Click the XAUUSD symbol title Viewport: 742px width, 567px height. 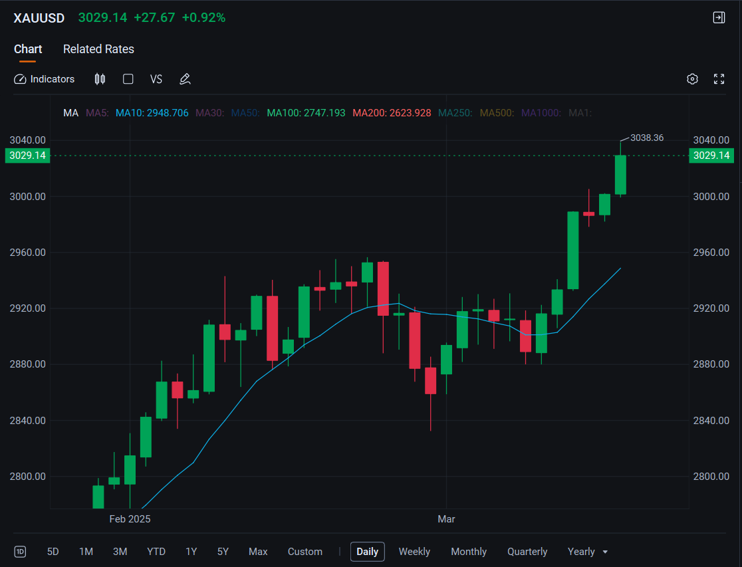coord(39,18)
